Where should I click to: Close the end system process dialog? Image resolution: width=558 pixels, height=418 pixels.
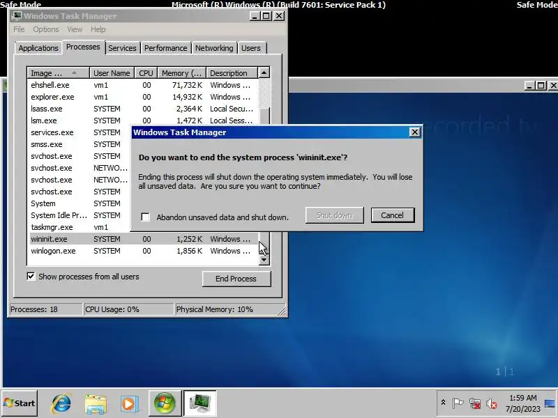(414, 132)
